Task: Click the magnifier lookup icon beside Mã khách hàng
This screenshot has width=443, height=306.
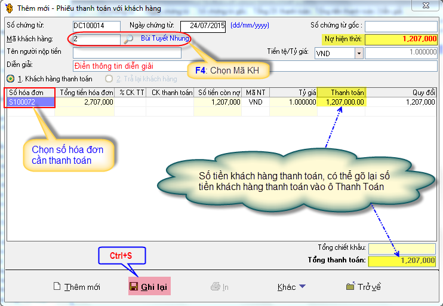Action: tap(128, 39)
